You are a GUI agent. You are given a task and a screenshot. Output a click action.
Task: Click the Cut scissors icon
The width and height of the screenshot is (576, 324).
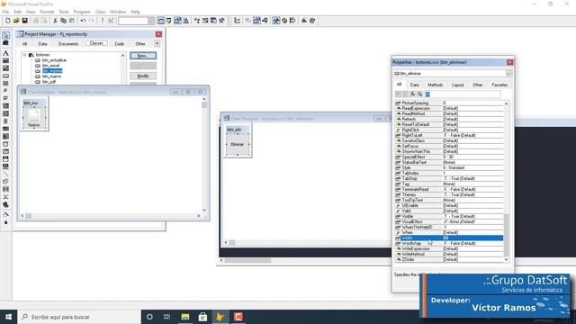click(55, 21)
